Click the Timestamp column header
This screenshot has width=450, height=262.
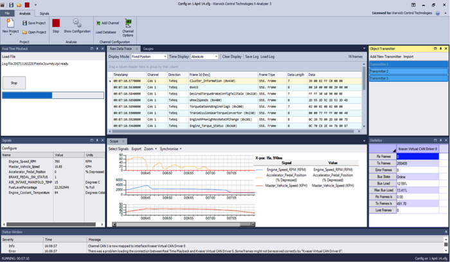[x=129, y=74]
